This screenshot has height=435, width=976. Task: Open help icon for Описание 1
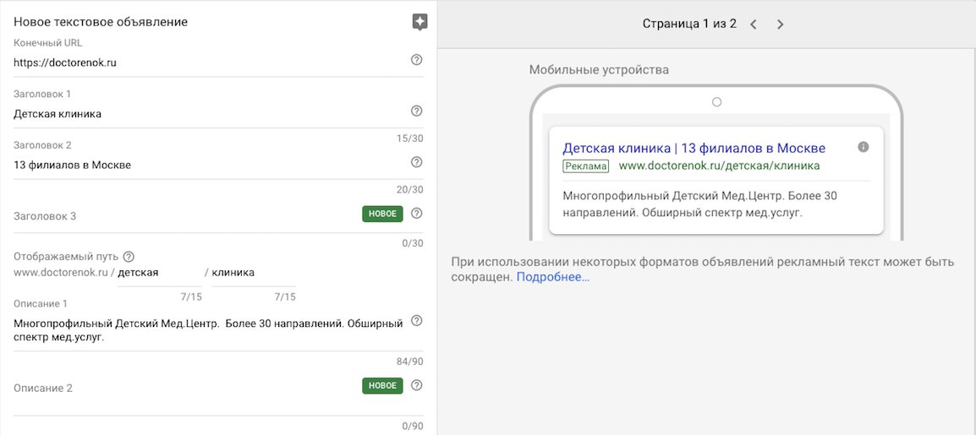coord(417,321)
